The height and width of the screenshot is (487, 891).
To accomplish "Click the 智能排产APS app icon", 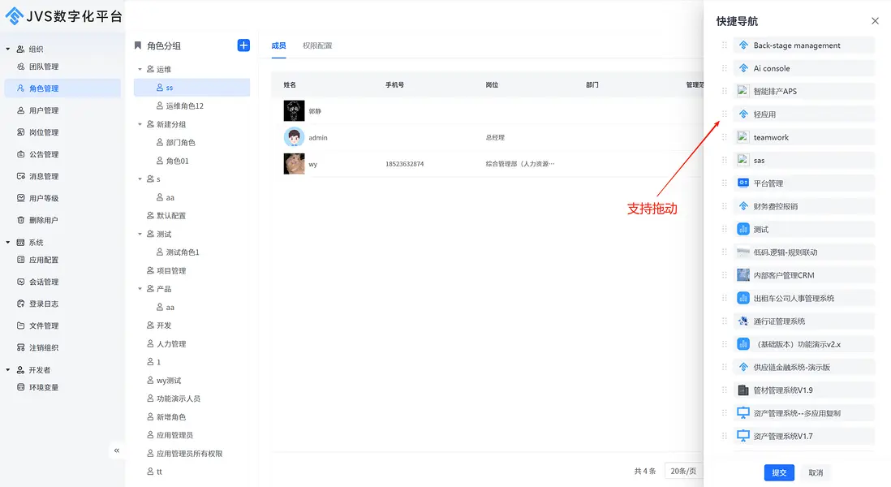I will pyautogui.click(x=743, y=91).
